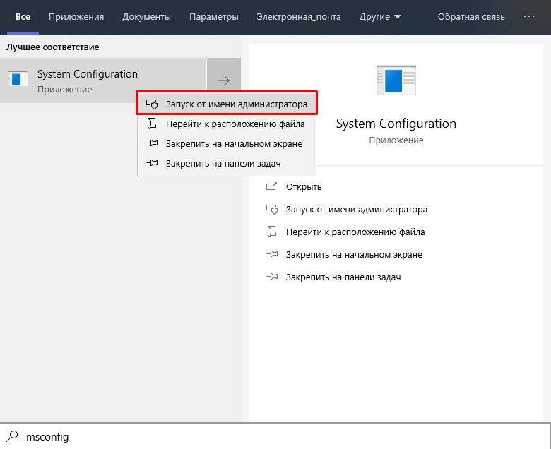Viewport: 551px width, 449px height.
Task: Click Открыть in the right panel
Action: tap(304, 187)
